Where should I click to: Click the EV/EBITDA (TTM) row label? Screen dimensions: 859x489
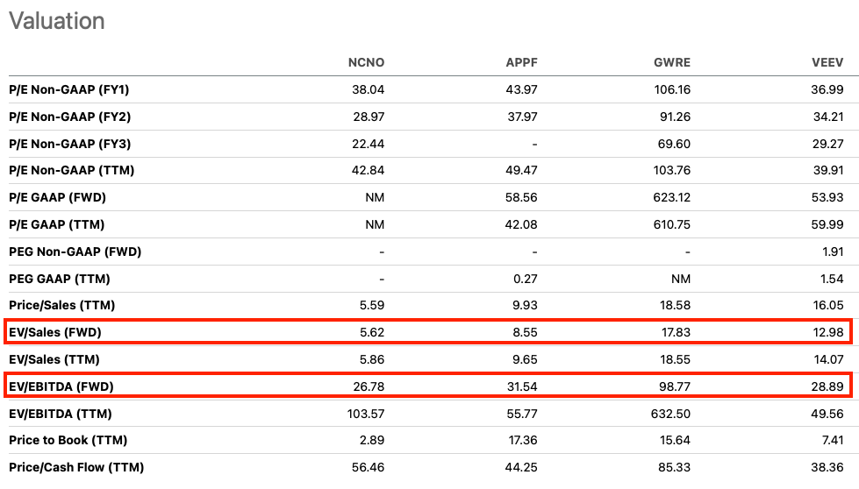click(x=61, y=414)
